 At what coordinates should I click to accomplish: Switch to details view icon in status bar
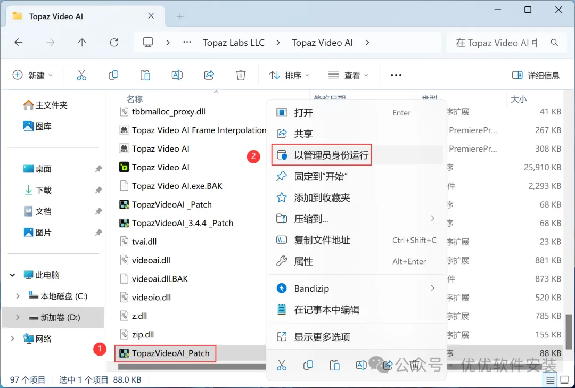coord(550,380)
